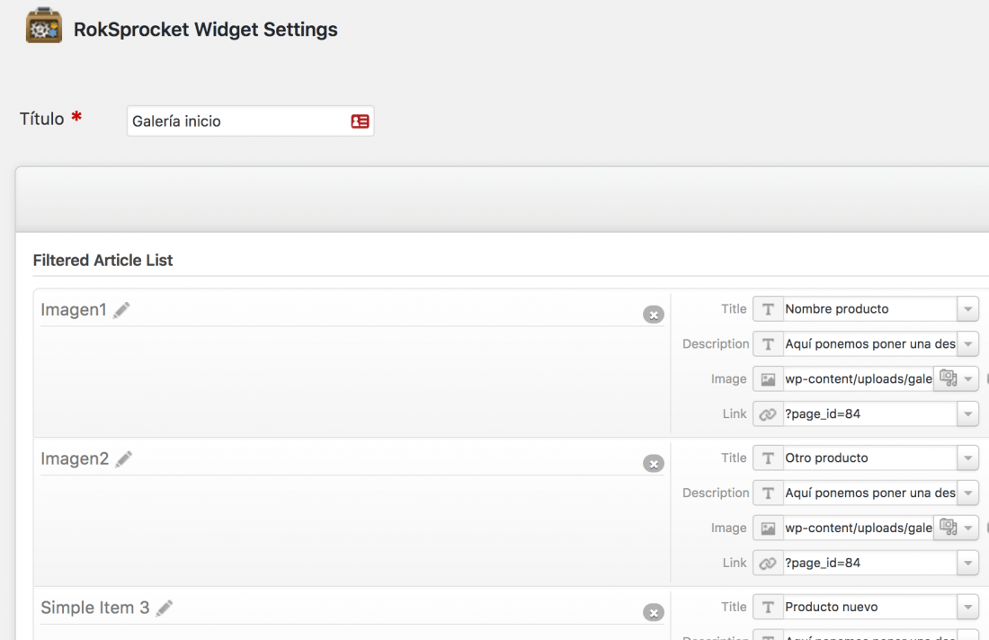
Task: Edit the Simple Item 3 name with pencil icon
Action: (164, 608)
